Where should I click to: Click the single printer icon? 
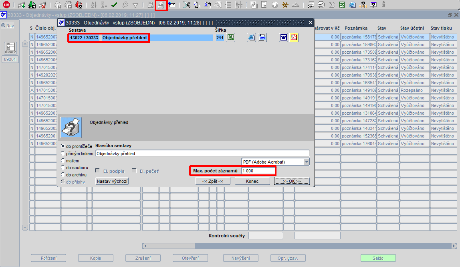[x=150, y=5]
